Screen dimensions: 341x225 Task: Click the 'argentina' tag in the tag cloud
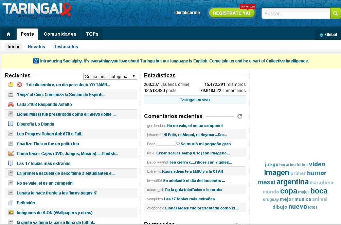pyautogui.click(x=292, y=182)
